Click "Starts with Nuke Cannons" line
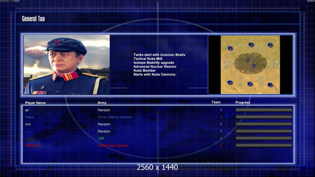This screenshot has width=315, height=177. point(154,74)
